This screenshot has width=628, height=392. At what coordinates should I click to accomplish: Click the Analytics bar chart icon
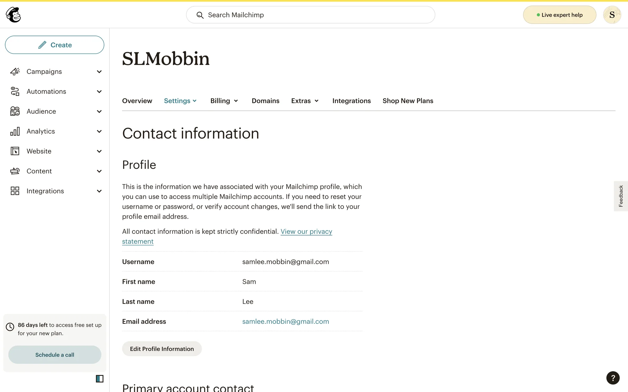point(15,131)
